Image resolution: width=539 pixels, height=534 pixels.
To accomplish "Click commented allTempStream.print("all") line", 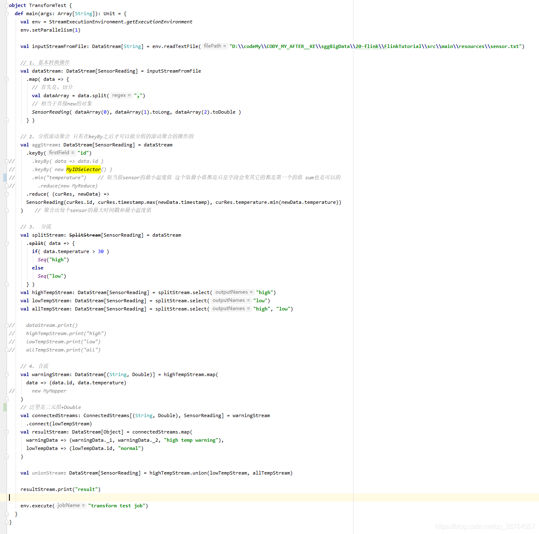I will pyautogui.click(x=63, y=350).
